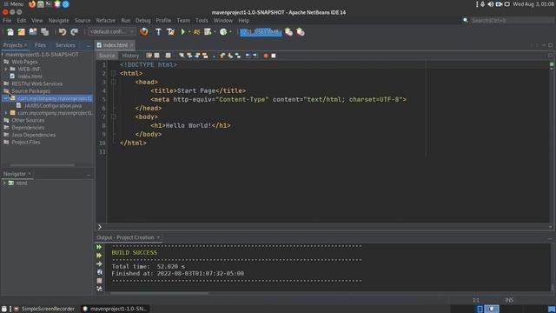
Task: Click the Stop Macro Recording icon
Action: (x=274, y=56)
